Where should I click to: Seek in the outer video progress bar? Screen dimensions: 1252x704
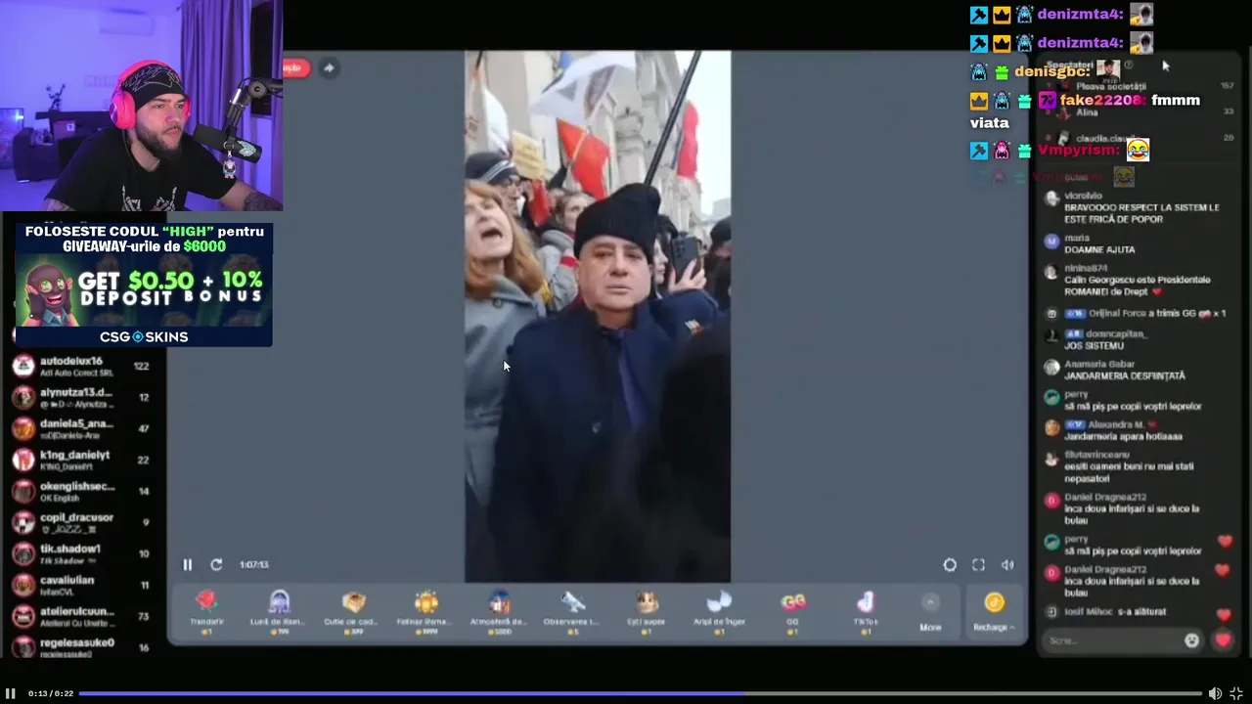pyautogui.click(x=640, y=693)
